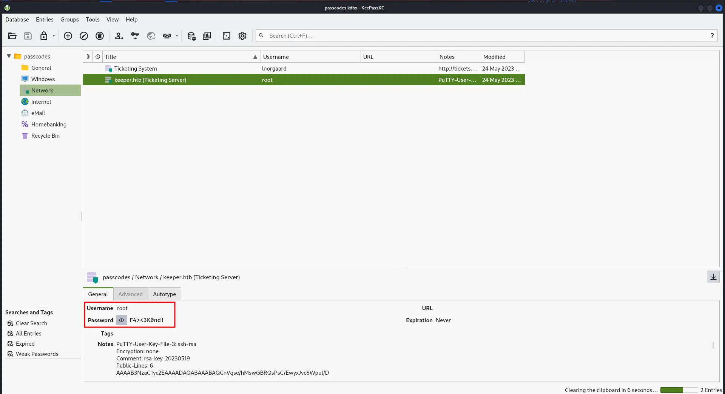Sort entries by attachment paperclip column

click(88, 57)
